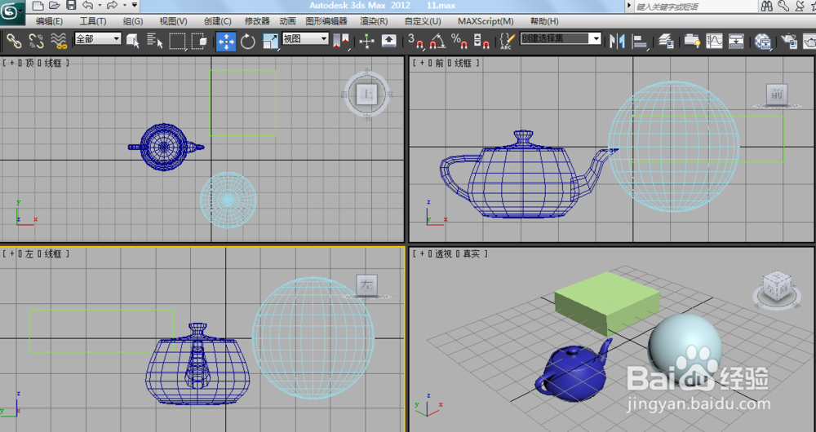
Task: Click the 线框 label in the 前 viewport
Action: point(463,63)
